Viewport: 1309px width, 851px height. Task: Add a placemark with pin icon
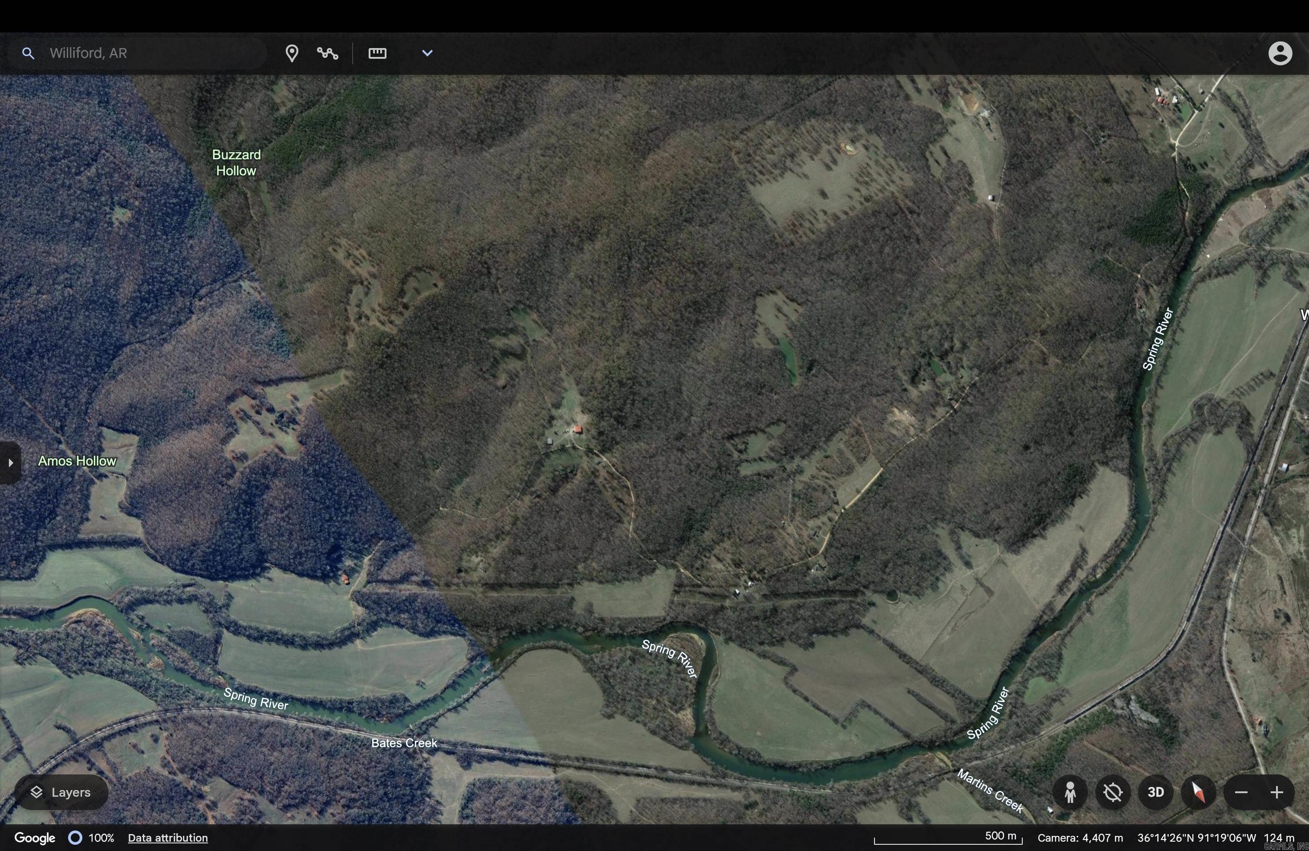(x=292, y=53)
